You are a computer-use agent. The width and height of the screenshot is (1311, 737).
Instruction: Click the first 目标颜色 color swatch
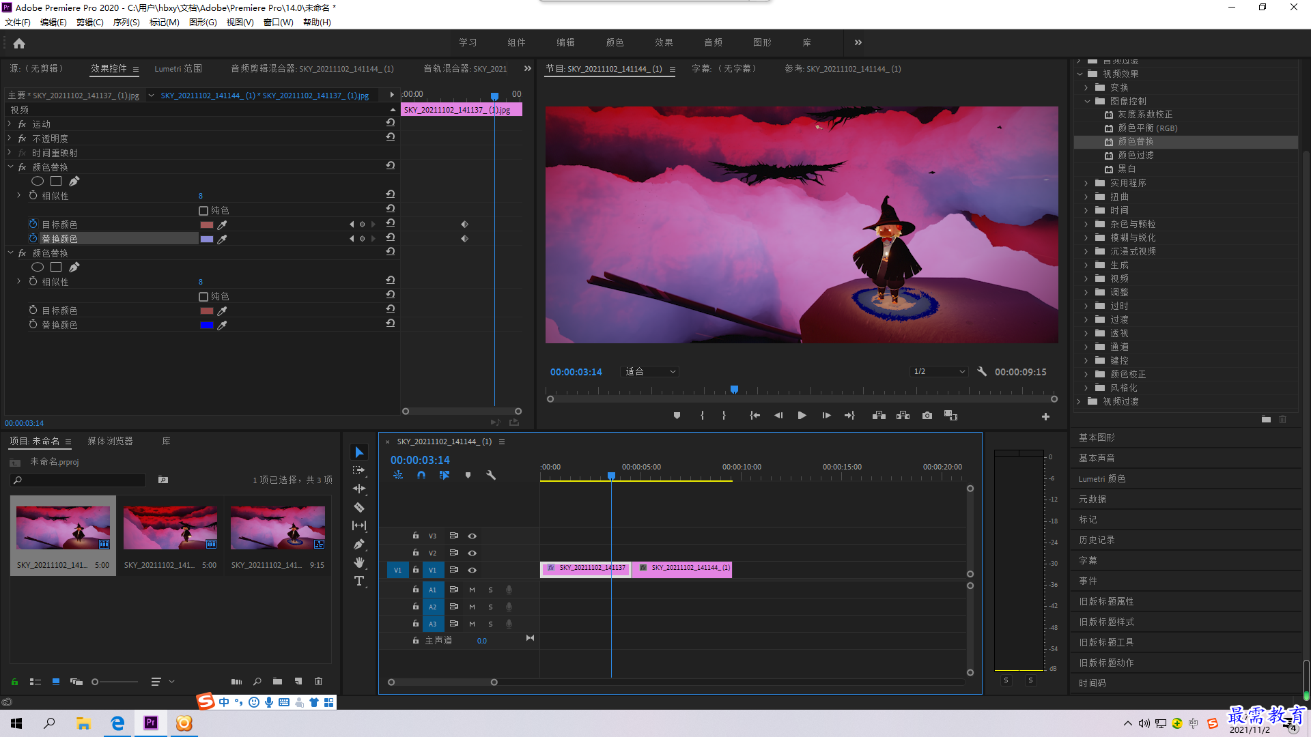[206, 225]
